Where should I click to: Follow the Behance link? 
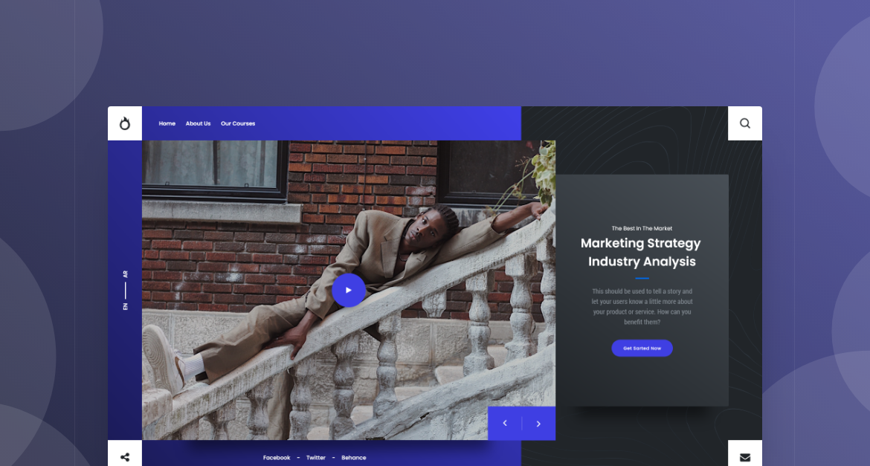pos(354,458)
